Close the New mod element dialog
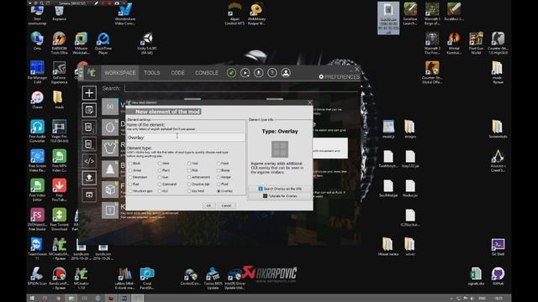 [x=310, y=102]
